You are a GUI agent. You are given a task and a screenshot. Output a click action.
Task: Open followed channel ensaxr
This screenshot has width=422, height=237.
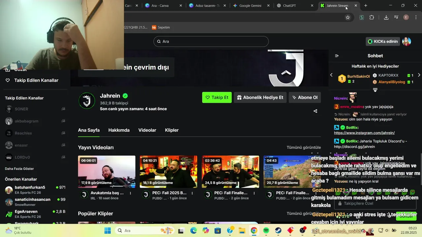(x=35, y=145)
